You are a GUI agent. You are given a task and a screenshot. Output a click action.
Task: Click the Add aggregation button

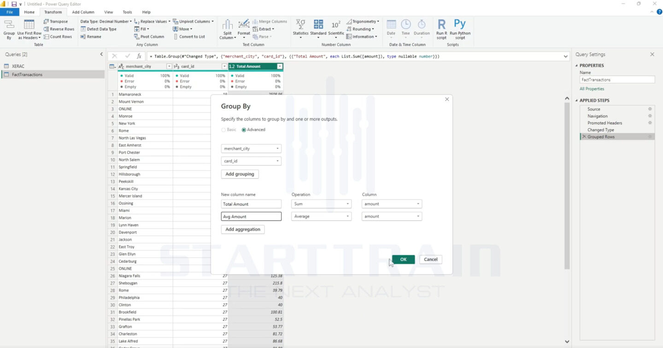pyautogui.click(x=243, y=229)
